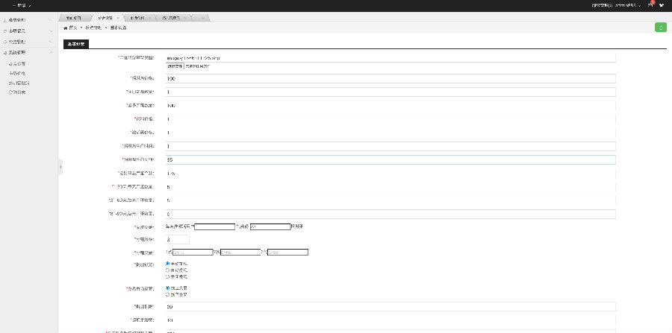Expand the first sidebar menu section chevron
Viewport: 672px width, 333px height.
point(50,19)
